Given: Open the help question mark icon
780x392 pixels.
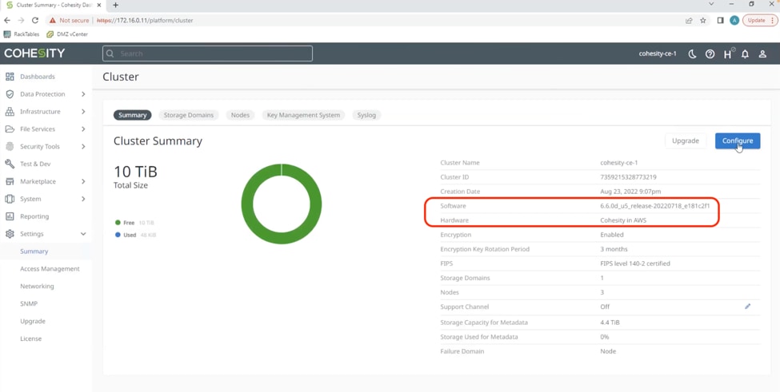Looking at the screenshot, I should (x=710, y=54).
